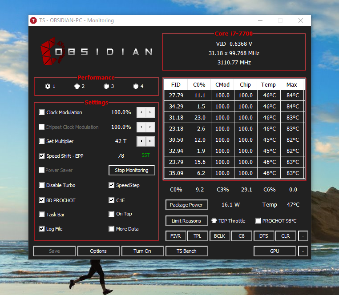Click Chip column header
The width and height of the screenshot is (339, 295).
click(x=246, y=85)
